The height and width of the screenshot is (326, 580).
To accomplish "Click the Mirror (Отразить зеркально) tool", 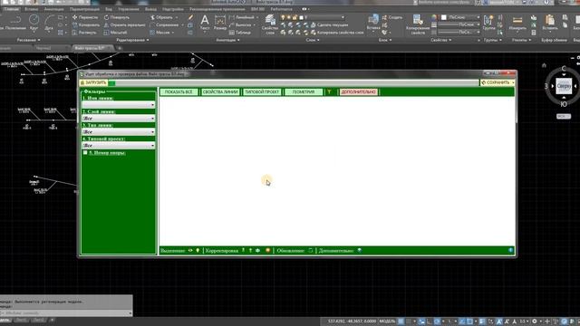I will click(124, 24).
